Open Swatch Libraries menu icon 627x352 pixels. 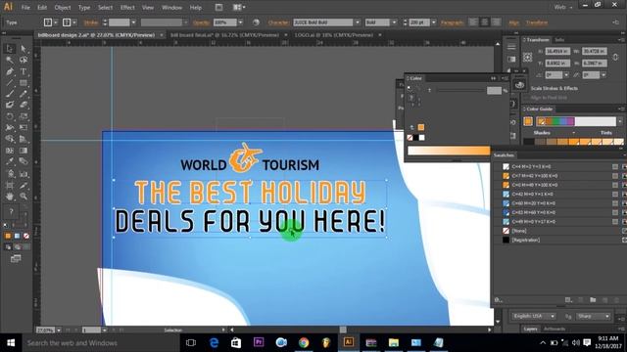(x=498, y=300)
